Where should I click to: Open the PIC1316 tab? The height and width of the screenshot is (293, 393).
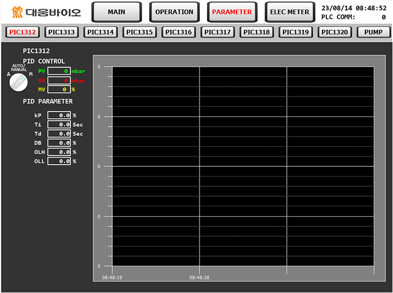click(x=179, y=32)
